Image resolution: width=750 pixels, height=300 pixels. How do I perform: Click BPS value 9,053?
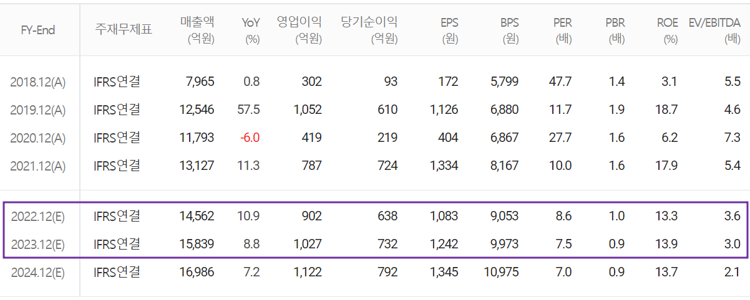[504, 216]
